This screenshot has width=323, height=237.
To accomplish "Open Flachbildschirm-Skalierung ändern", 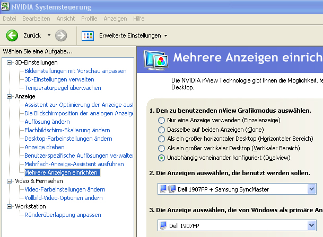I will (67, 130).
